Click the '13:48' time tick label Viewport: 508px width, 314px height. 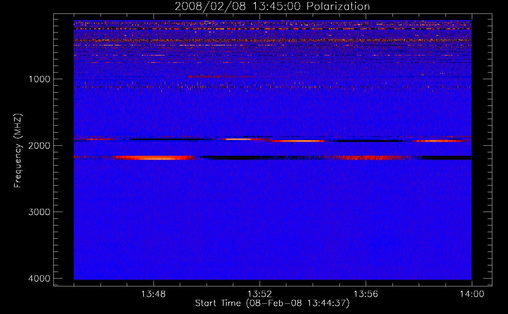coord(153,294)
